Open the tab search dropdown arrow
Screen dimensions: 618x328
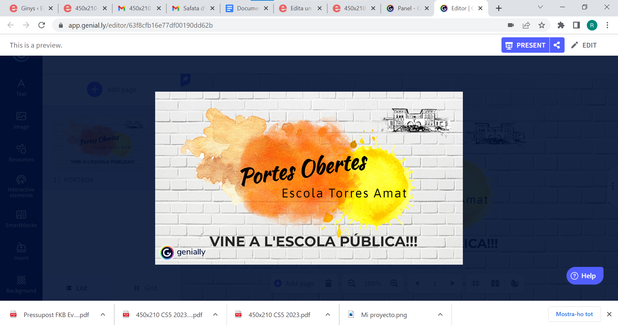(x=540, y=7)
